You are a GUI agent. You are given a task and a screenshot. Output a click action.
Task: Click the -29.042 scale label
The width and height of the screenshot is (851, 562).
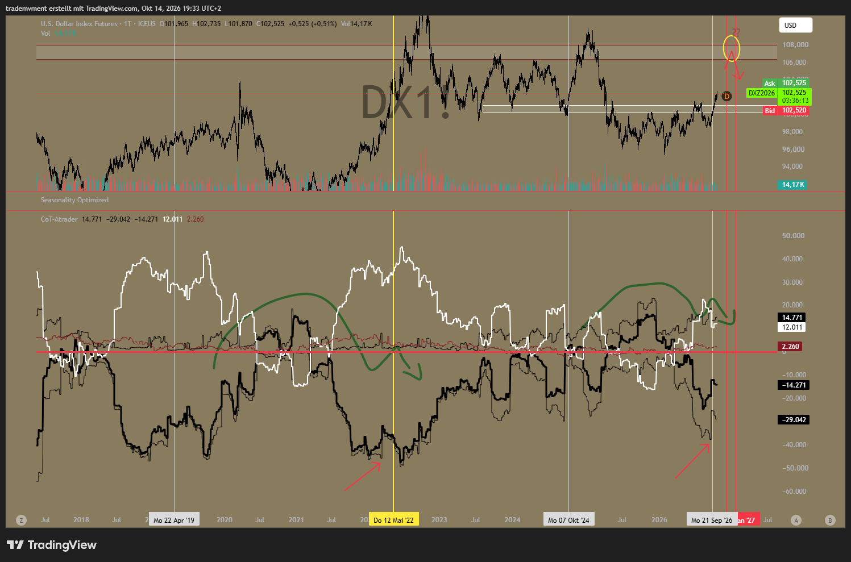[x=794, y=420]
